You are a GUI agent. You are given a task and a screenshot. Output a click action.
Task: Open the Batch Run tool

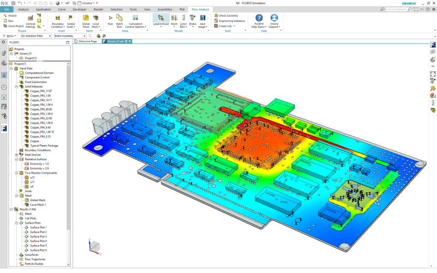[119, 21]
